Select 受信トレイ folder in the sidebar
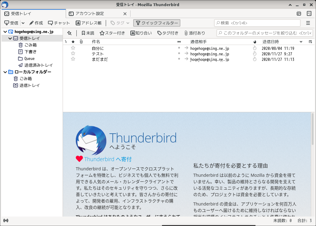 [x=29, y=38]
